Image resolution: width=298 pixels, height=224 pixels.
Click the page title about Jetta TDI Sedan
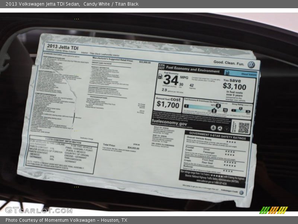[72, 4]
